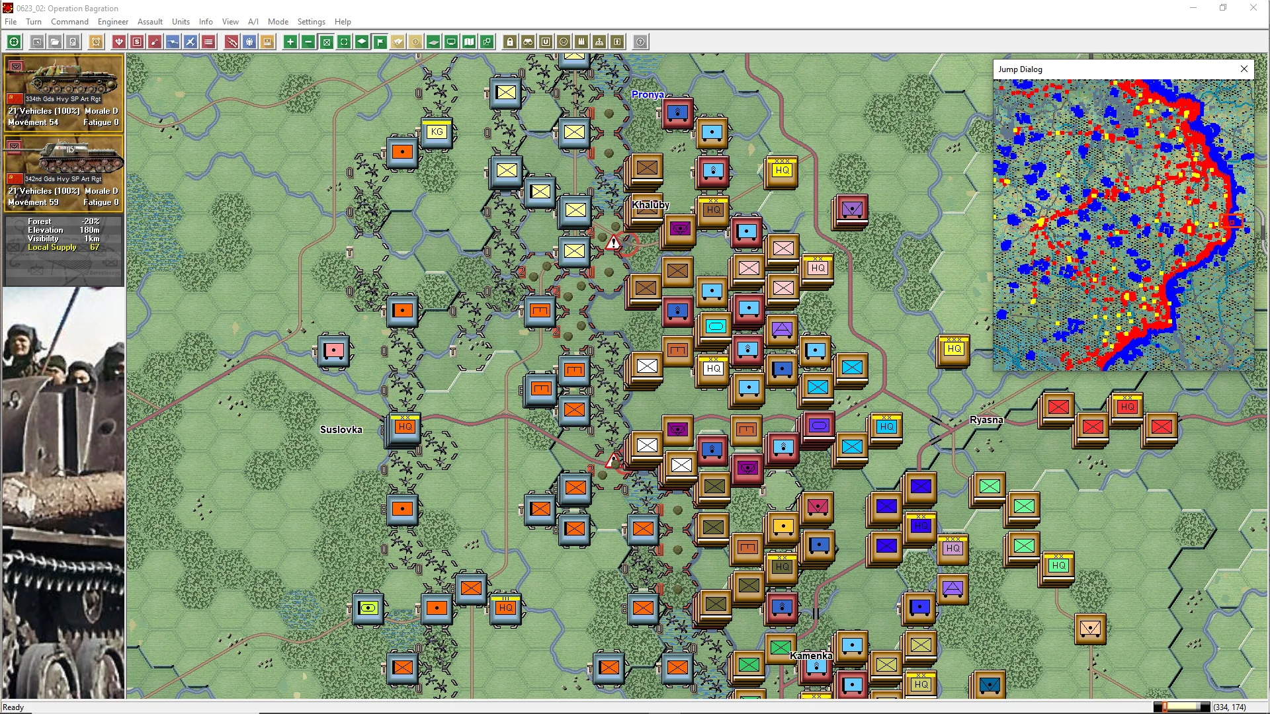Click the organization chart toolbar icon
Viewport: 1270px width, 714px height.
pos(599,42)
